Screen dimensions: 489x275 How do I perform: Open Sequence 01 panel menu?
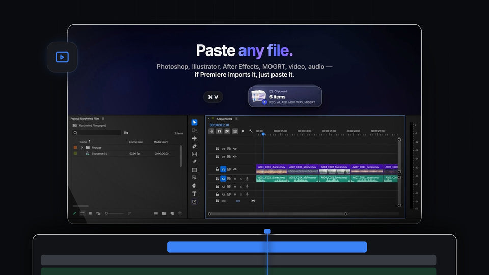236,119
